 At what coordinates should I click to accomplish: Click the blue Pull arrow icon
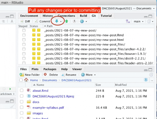pyautogui.click(x=56, y=21)
